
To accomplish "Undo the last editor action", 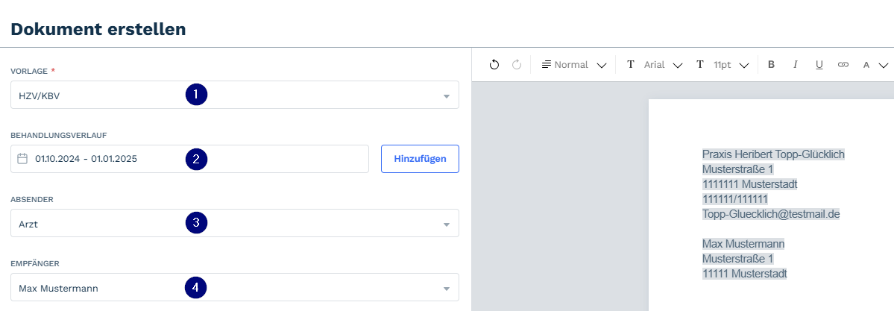I will click(x=494, y=64).
